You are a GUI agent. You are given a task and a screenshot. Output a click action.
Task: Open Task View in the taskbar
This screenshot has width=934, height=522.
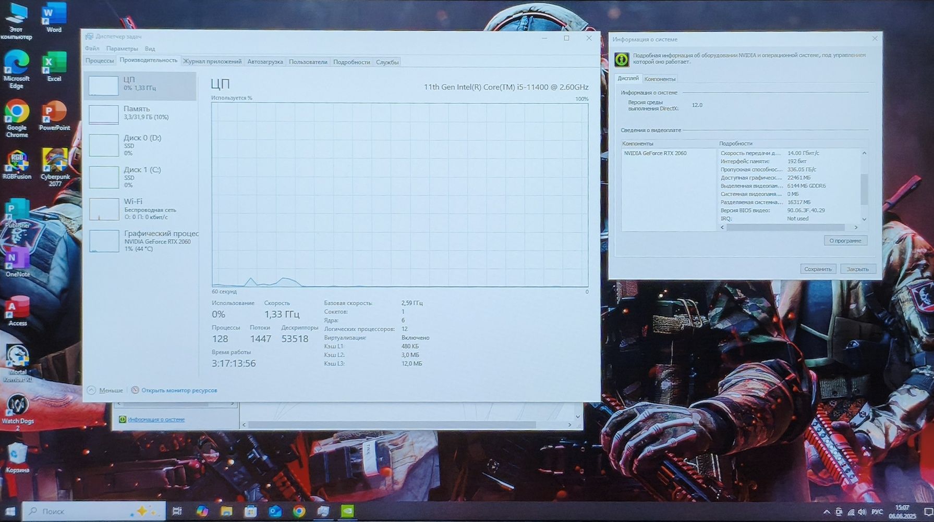(177, 511)
